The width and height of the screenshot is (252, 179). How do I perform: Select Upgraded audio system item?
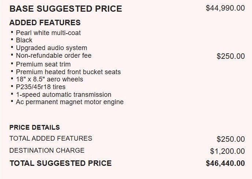pos(51,48)
